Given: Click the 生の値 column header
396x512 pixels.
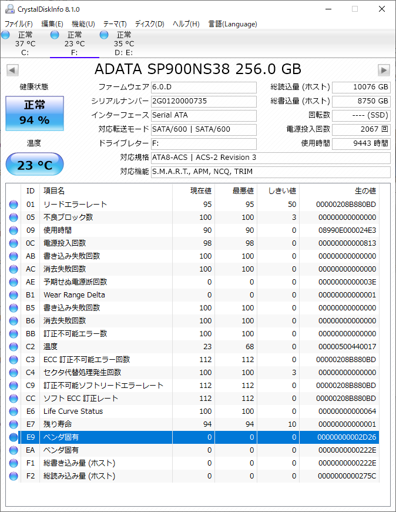Looking at the screenshot, I should (x=339, y=190).
